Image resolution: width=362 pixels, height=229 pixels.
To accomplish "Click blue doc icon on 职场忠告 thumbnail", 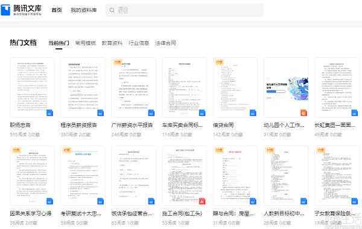I will coord(49,112).
